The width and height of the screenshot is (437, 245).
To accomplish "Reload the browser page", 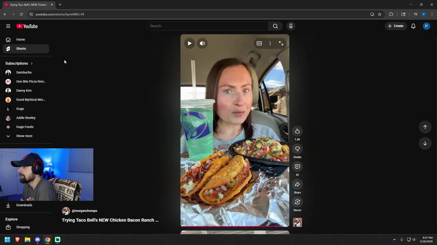I will coord(21,14).
